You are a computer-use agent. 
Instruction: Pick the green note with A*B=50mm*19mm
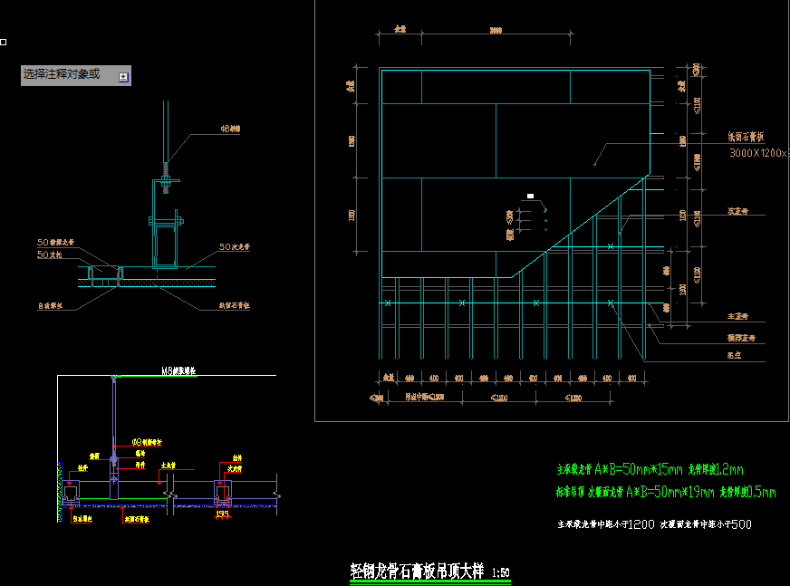point(665,493)
